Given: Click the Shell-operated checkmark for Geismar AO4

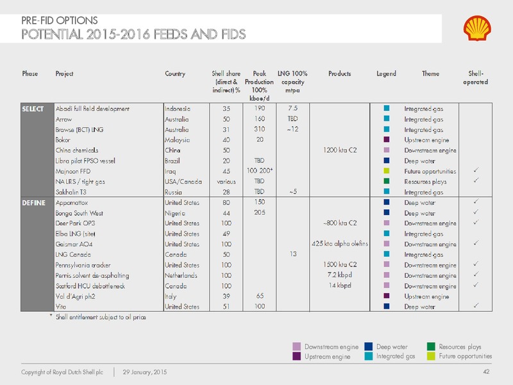Looking at the screenshot, I should pos(476,243).
